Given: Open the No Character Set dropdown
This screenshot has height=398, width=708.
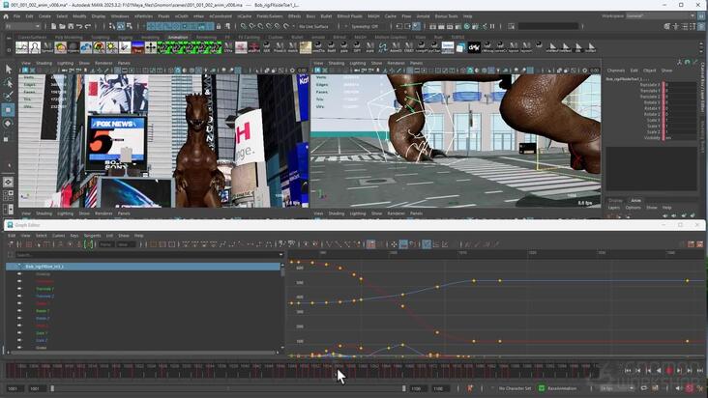Looking at the screenshot, I should [x=514, y=388].
